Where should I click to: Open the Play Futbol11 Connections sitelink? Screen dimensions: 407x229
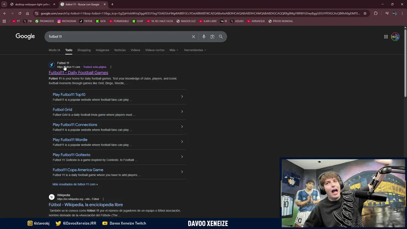[x=75, y=125]
